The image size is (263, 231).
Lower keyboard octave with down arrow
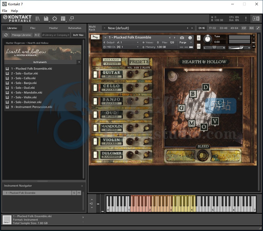point(92,208)
